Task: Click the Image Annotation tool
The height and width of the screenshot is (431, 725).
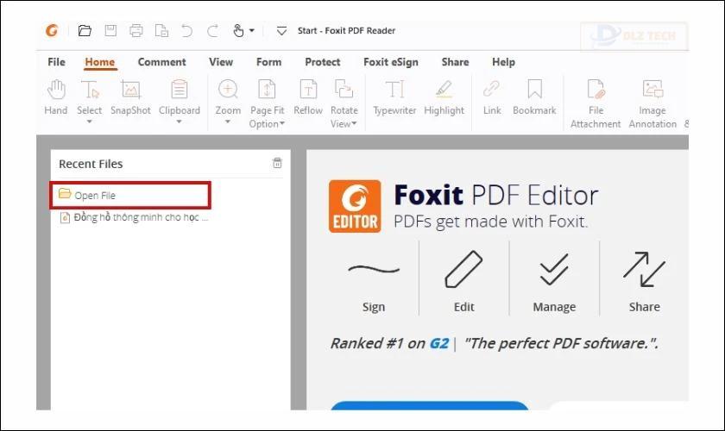Action: [652, 103]
